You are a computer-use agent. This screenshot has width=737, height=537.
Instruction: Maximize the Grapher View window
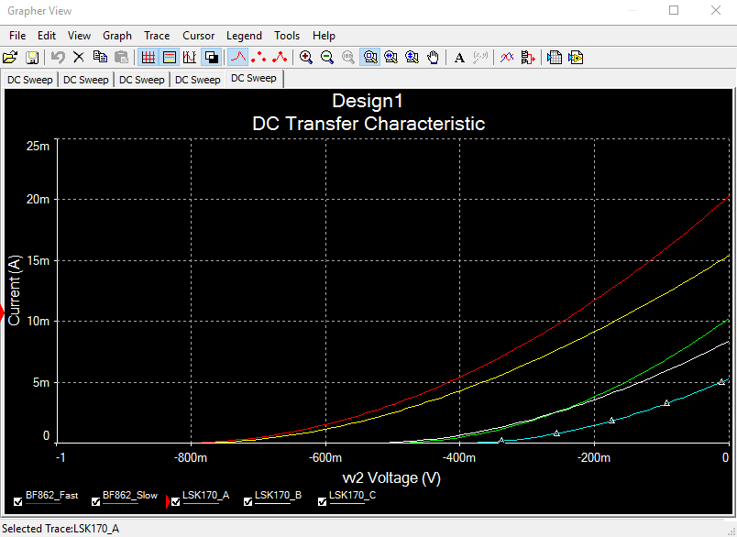pos(674,10)
